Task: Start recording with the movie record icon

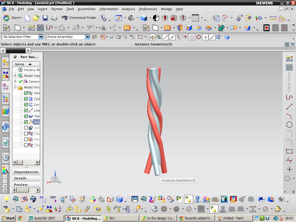Action: pyautogui.click(x=266, y=28)
